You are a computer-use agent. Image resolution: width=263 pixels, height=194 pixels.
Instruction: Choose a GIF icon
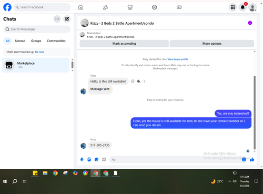click(x=104, y=159)
